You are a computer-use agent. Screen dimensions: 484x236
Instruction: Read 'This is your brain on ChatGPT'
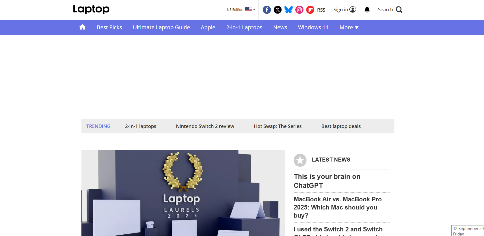[x=327, y=181]
